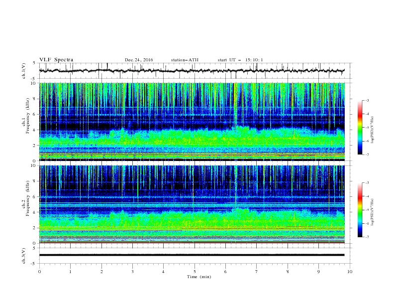Image resolution: width=394 pixels, height=305 pixels.
Task: Click the "3" tick on the time axis
Action: (x=132, y=272)
